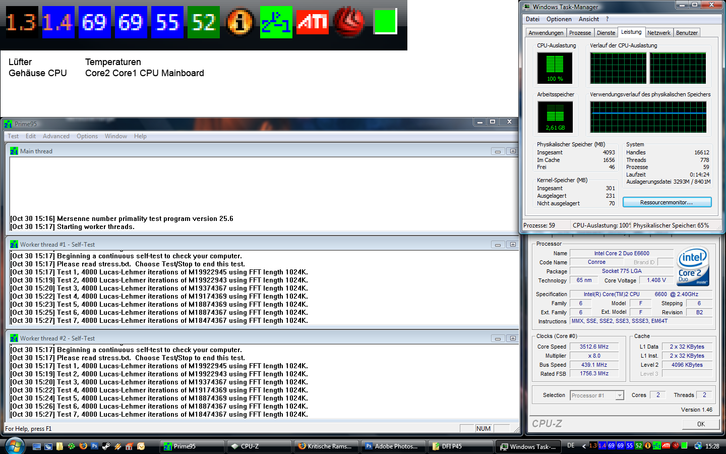Click the red swirl tray icon

tap(675, 445)
